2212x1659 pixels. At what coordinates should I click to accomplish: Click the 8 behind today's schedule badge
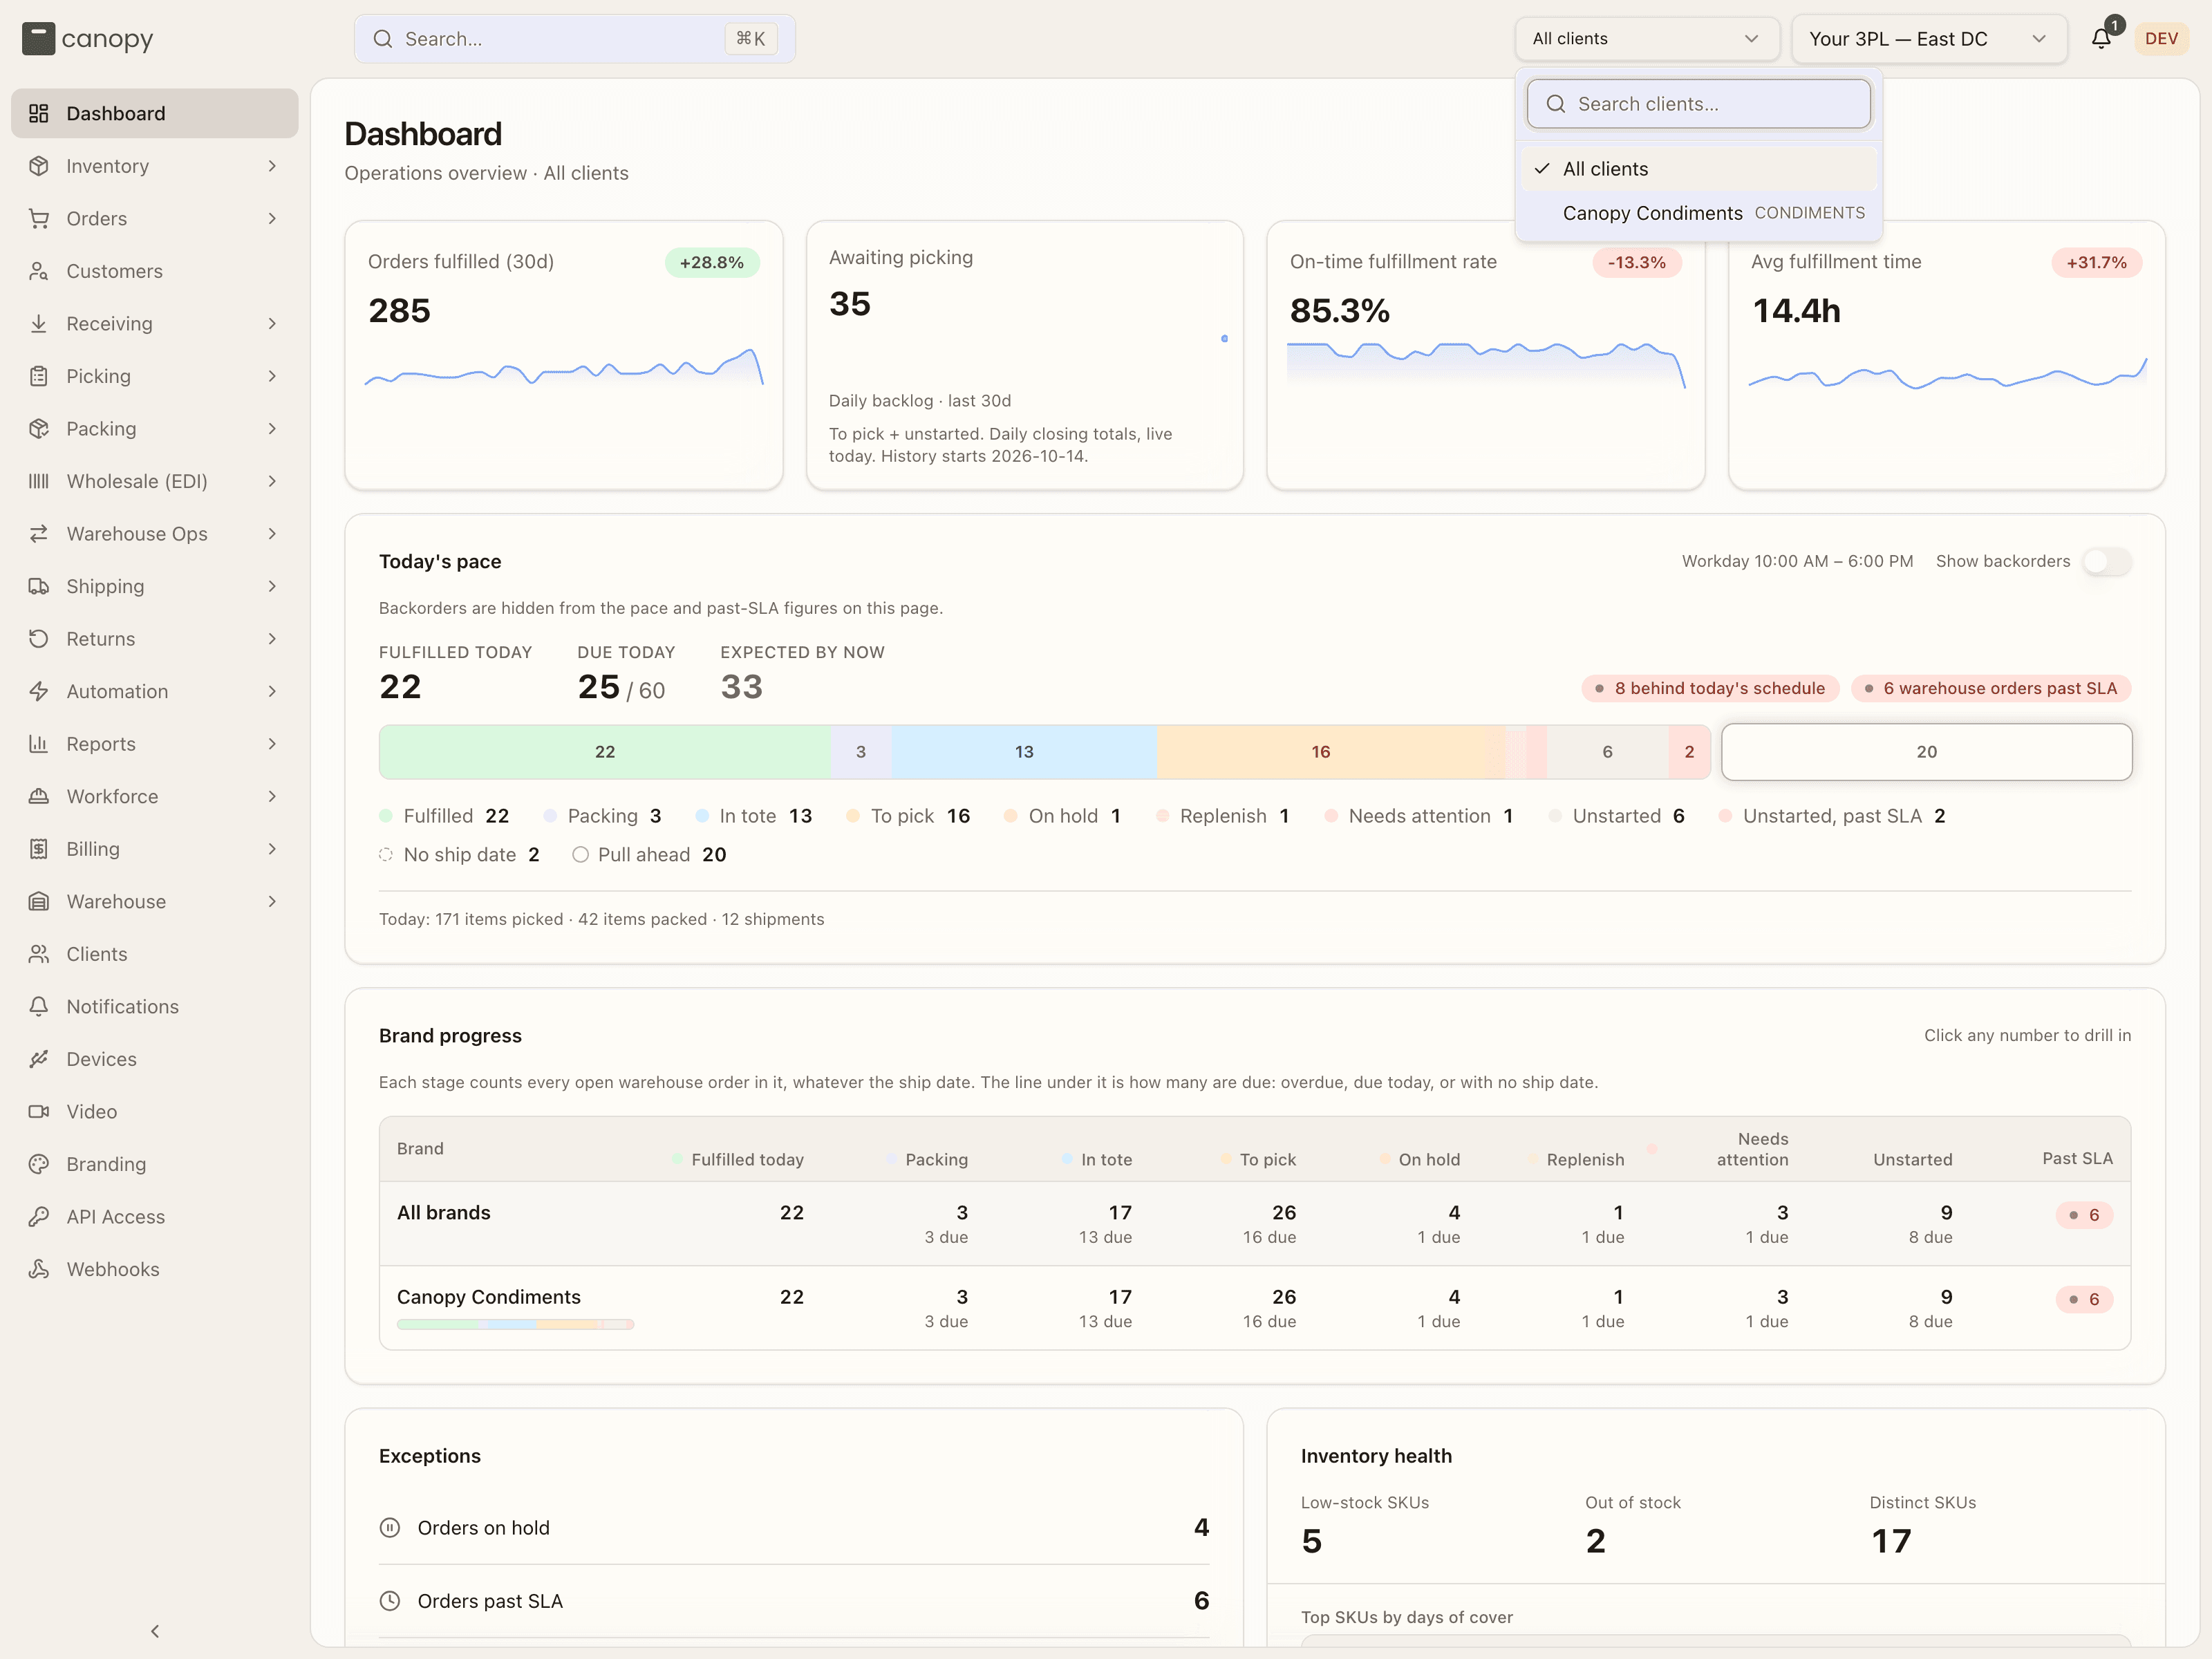1710,688
